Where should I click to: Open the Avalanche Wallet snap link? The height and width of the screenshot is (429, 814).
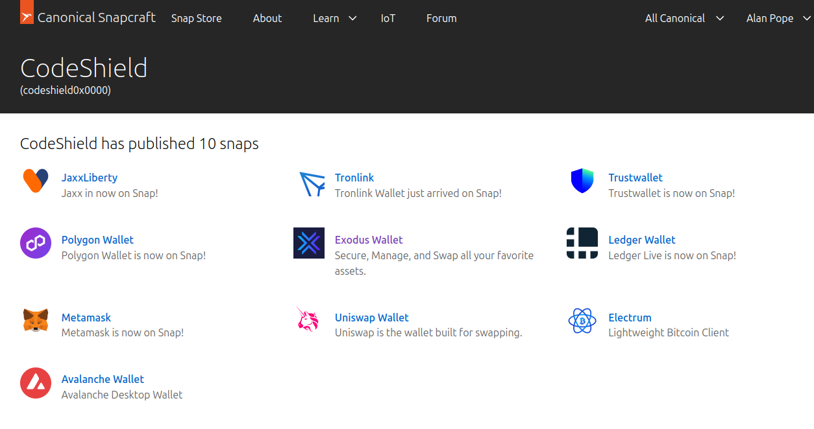103,379
